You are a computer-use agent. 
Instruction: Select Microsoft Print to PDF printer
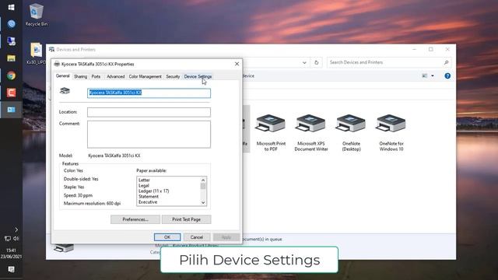pos(271,133)
